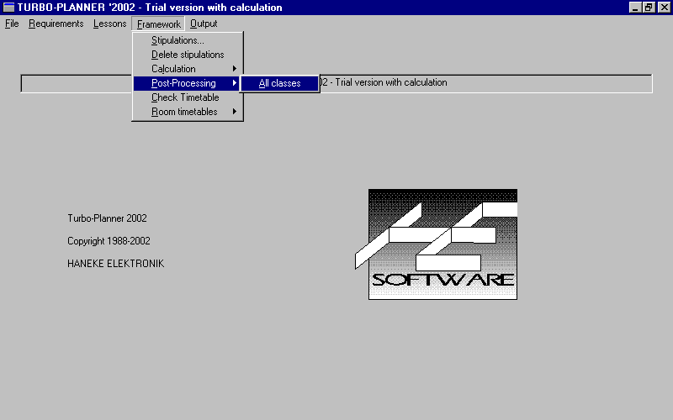Open the File menu
Viewport: 673px width, 420px height.
coord(12,24)
